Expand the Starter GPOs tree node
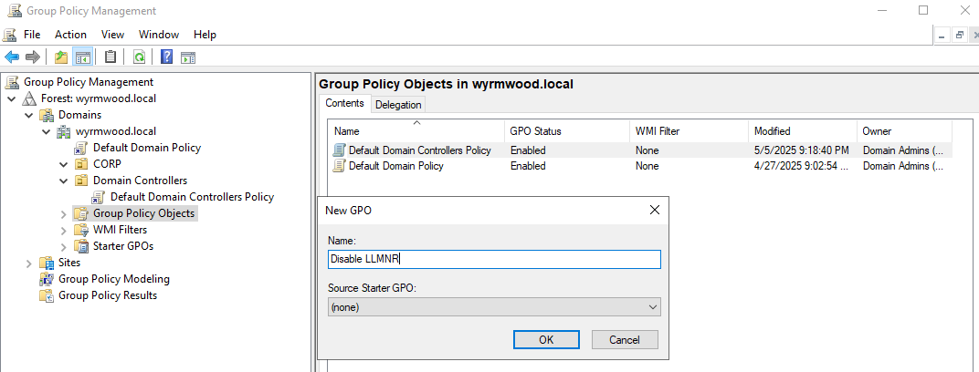The image size is (979, 372). pos(64,246)
